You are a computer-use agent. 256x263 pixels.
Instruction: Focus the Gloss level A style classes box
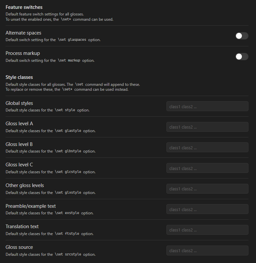coord(207,127)
